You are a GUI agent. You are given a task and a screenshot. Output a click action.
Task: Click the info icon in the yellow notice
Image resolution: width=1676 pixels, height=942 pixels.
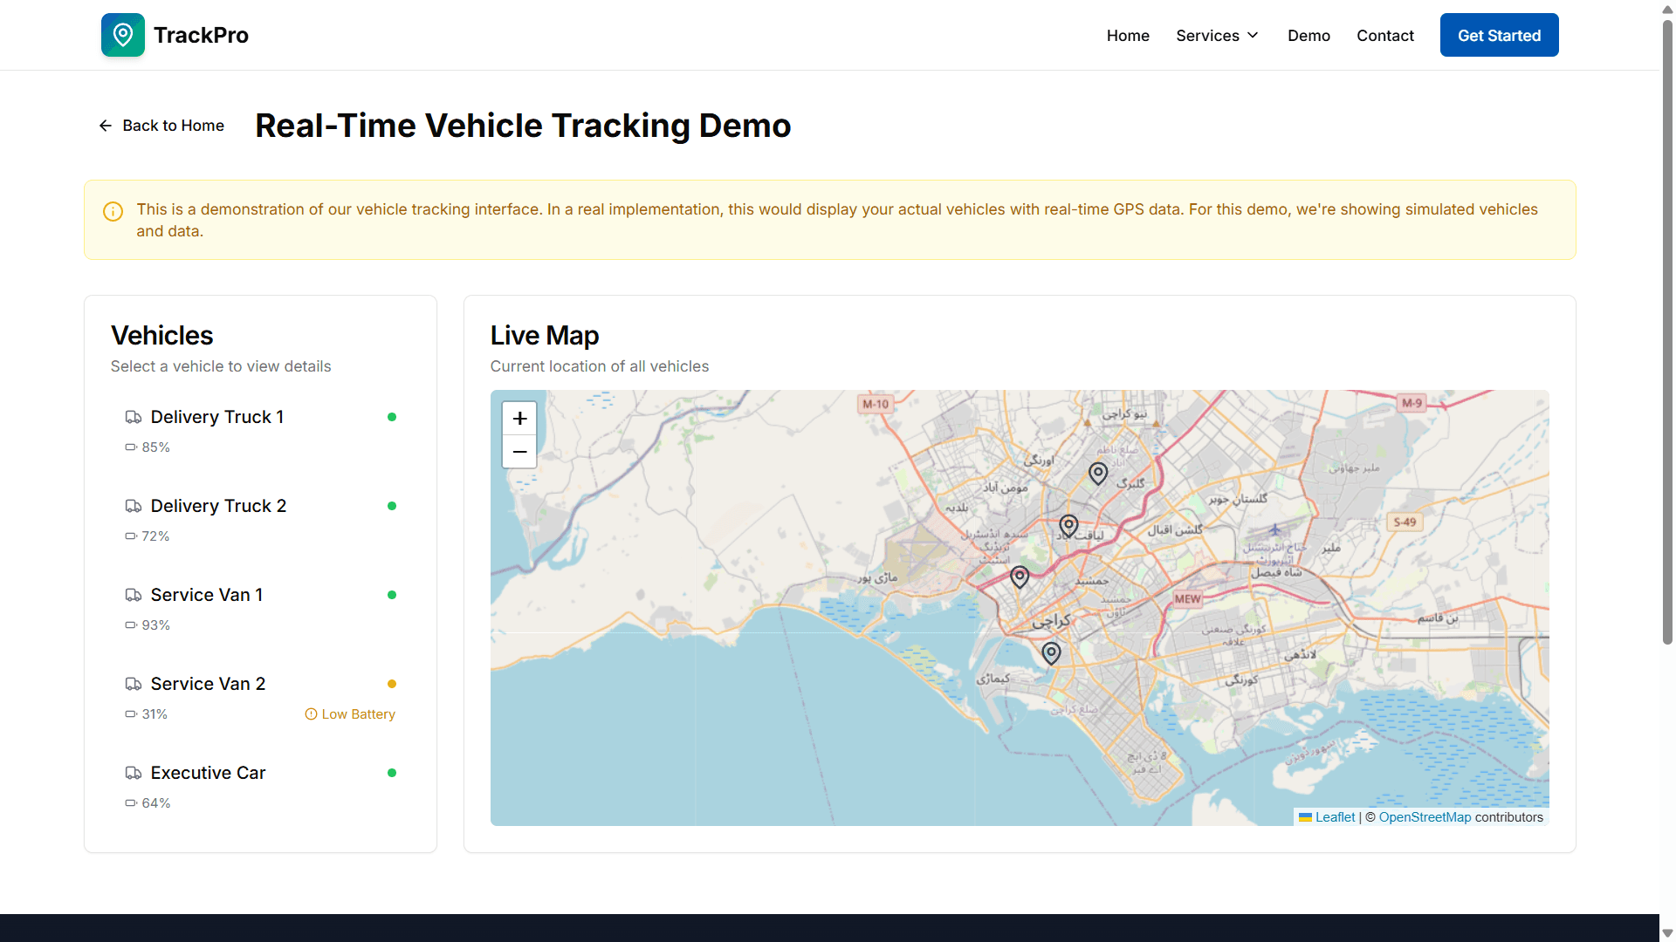coord(113,211)
